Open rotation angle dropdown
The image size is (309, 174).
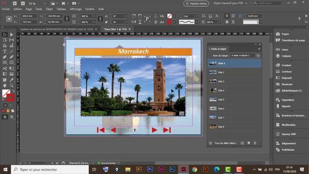click(x=126, y=16)
